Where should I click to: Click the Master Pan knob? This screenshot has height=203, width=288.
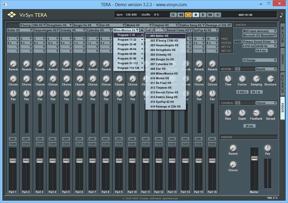click(x=268, y=148)
